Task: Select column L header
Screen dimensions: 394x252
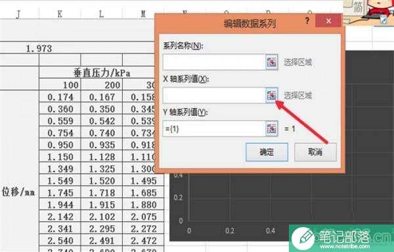Action: tap(102, 14)
